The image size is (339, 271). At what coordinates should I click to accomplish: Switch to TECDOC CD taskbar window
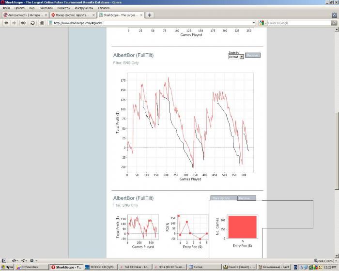click(101, 267)
